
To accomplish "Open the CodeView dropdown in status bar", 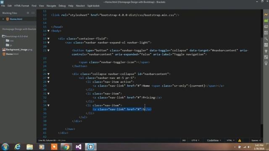I will (214, 141).
